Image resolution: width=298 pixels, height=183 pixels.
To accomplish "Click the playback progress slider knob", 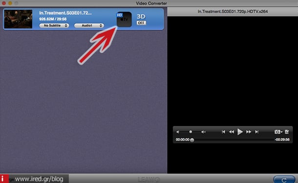I will click(x=192, y=140).
